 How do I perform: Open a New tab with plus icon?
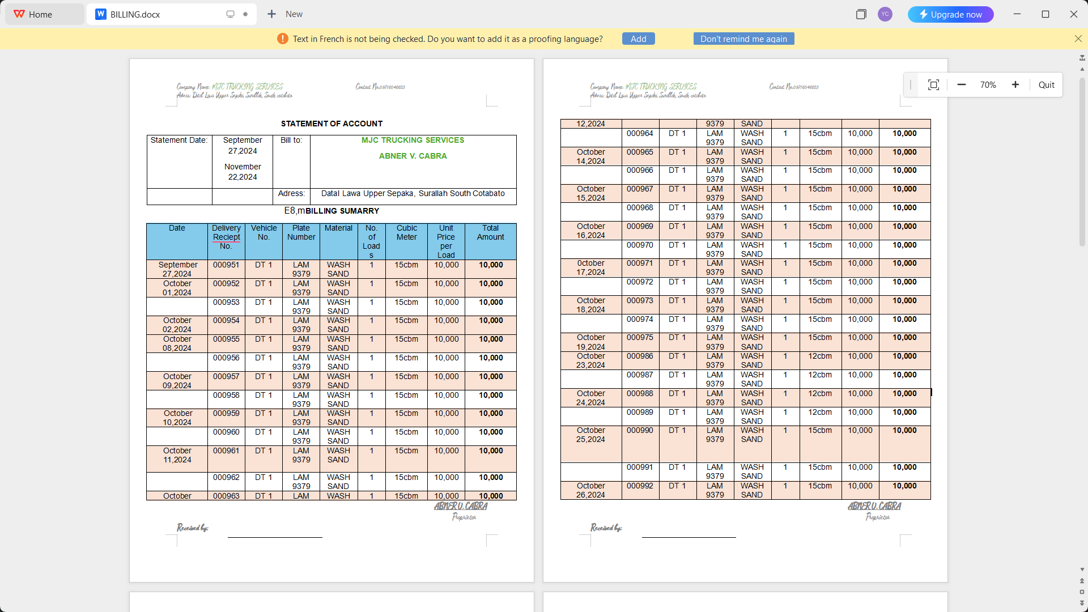pos(272,14)
